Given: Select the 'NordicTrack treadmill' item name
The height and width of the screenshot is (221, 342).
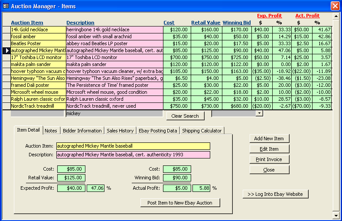Looking at the screenshot, I should click(x=38, y=106).
